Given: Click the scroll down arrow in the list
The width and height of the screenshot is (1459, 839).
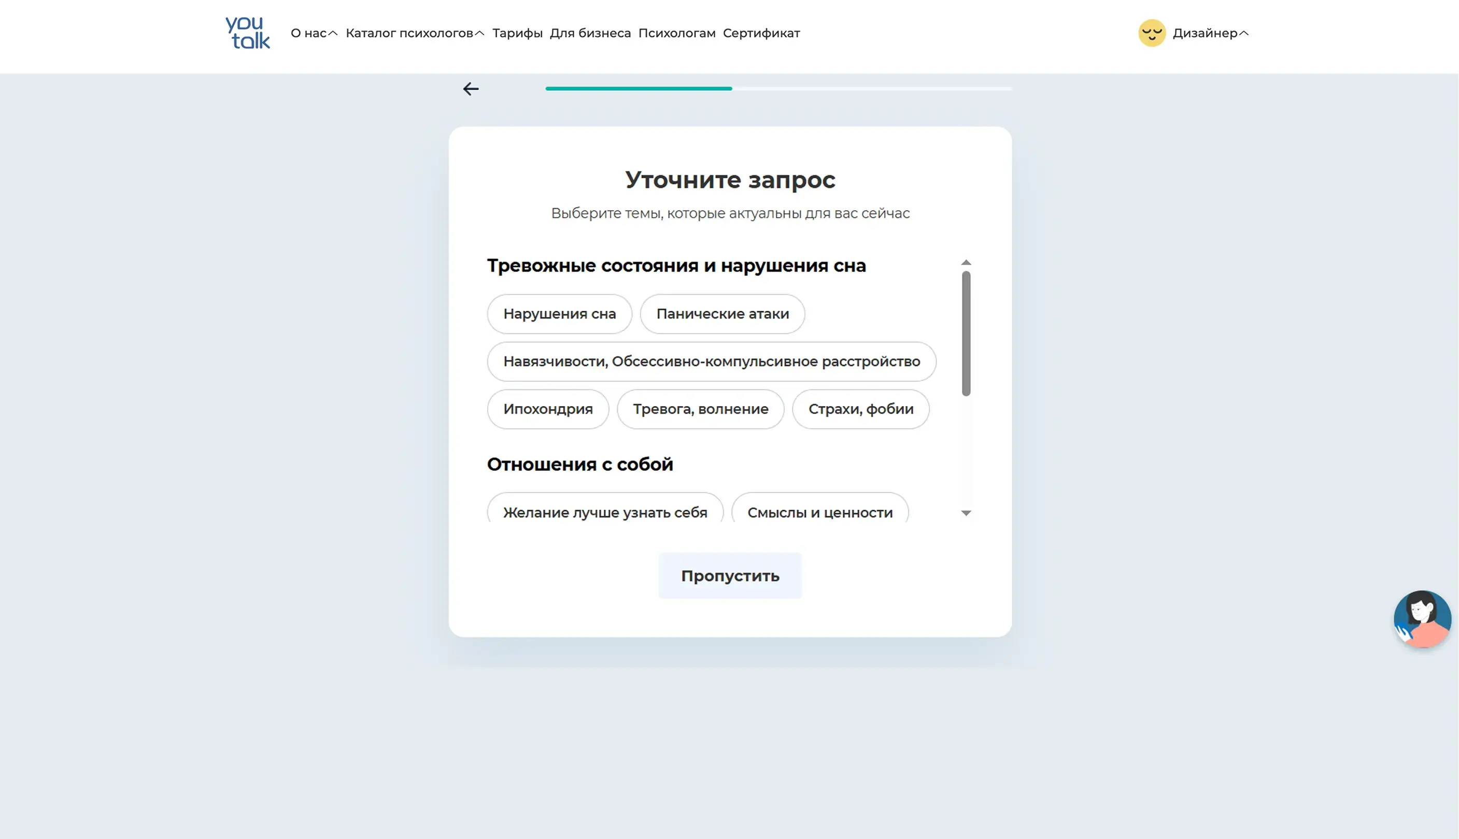Looking at the screenshot, I should click(x=966, y=513).
